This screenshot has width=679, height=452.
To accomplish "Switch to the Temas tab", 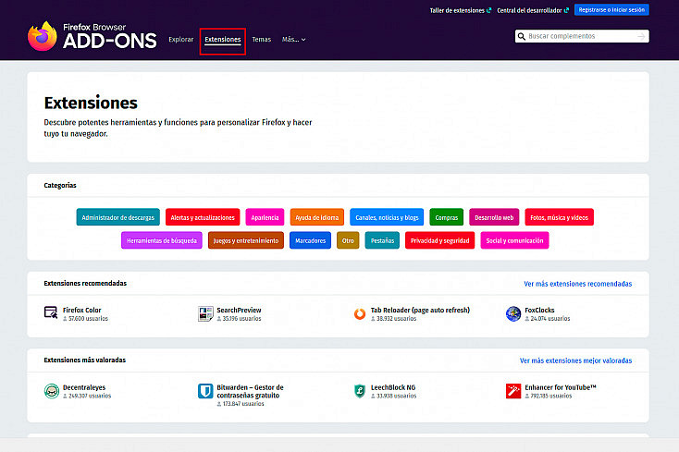I will tap(262, 40).
